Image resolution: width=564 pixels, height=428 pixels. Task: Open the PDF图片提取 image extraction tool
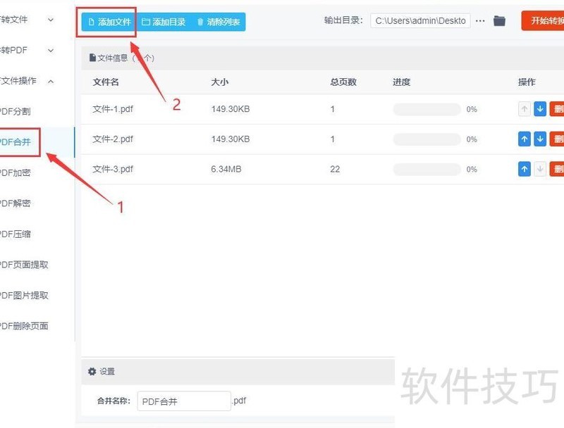pos(23,295)
